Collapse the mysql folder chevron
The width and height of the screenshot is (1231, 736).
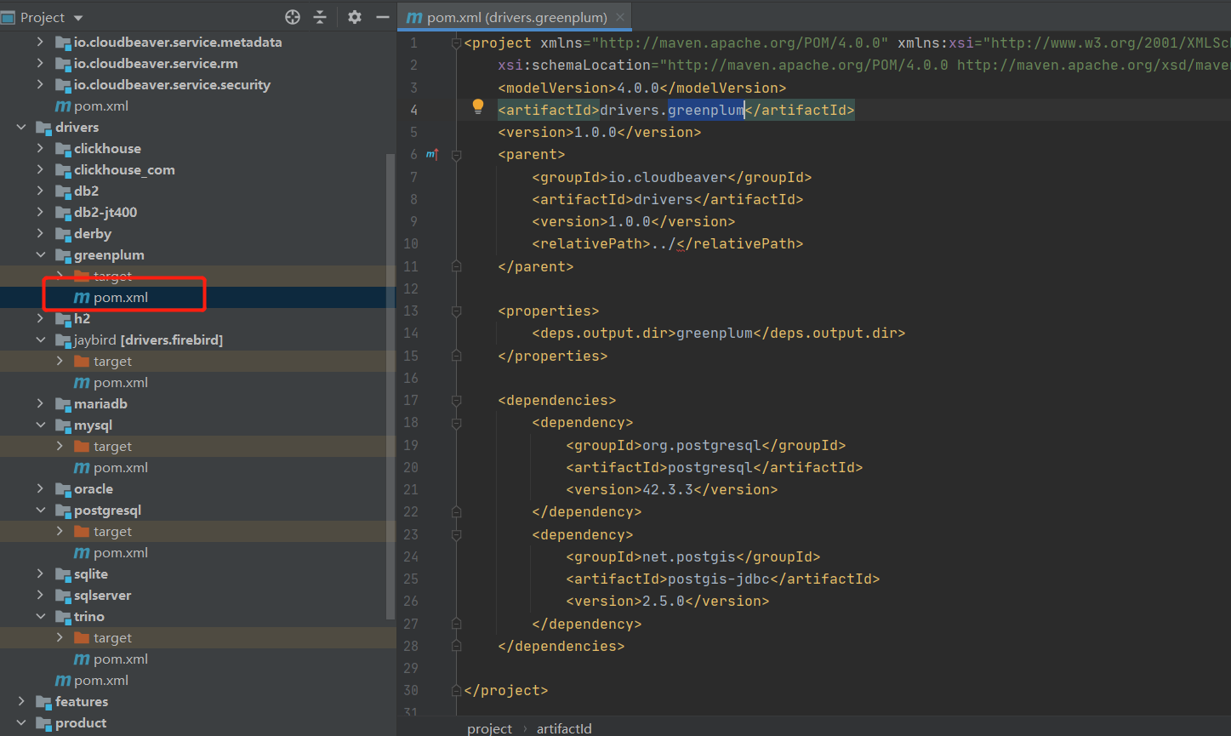pos(40,425)
